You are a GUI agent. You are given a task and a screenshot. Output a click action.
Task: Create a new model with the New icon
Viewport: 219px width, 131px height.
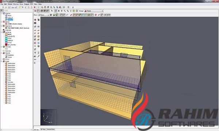click(x=3, y=7)
